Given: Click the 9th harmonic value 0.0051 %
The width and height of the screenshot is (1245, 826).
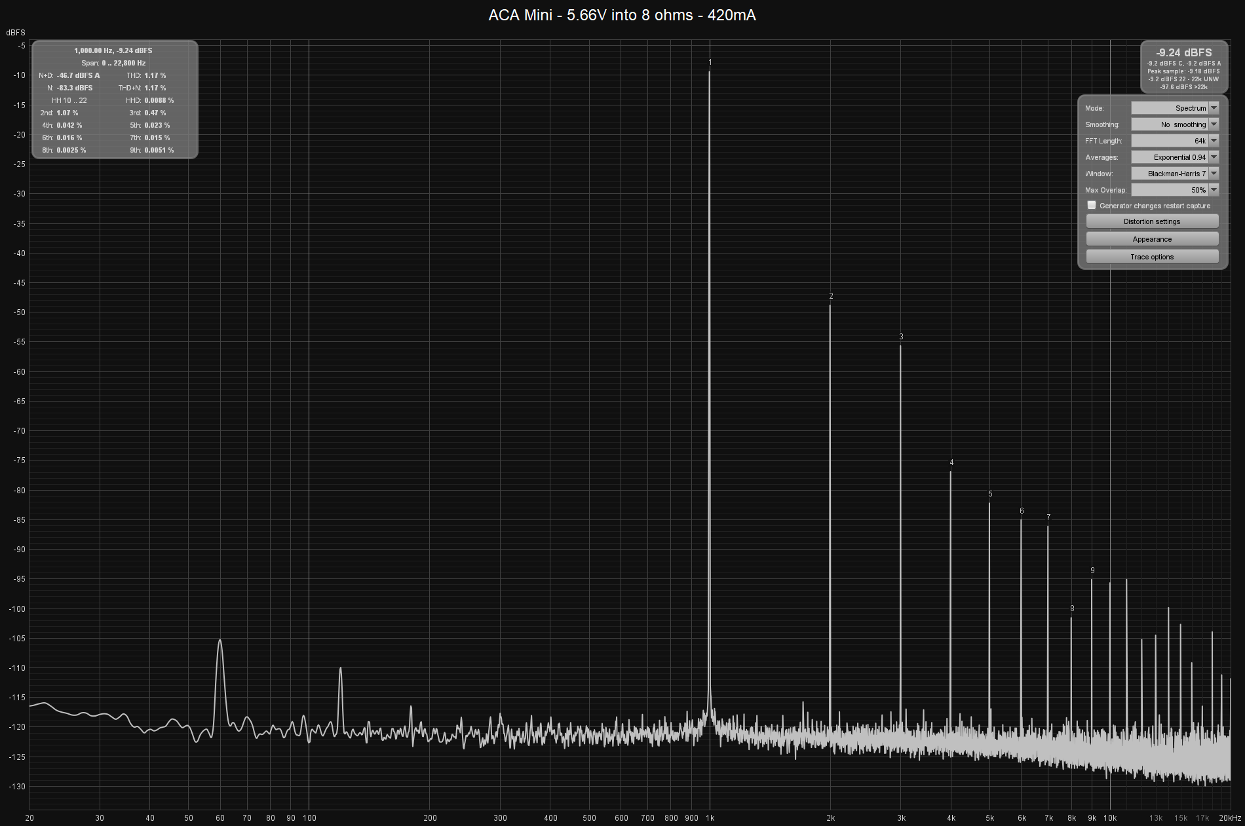Looking at the screenshot, I should (x=159, y=150).
